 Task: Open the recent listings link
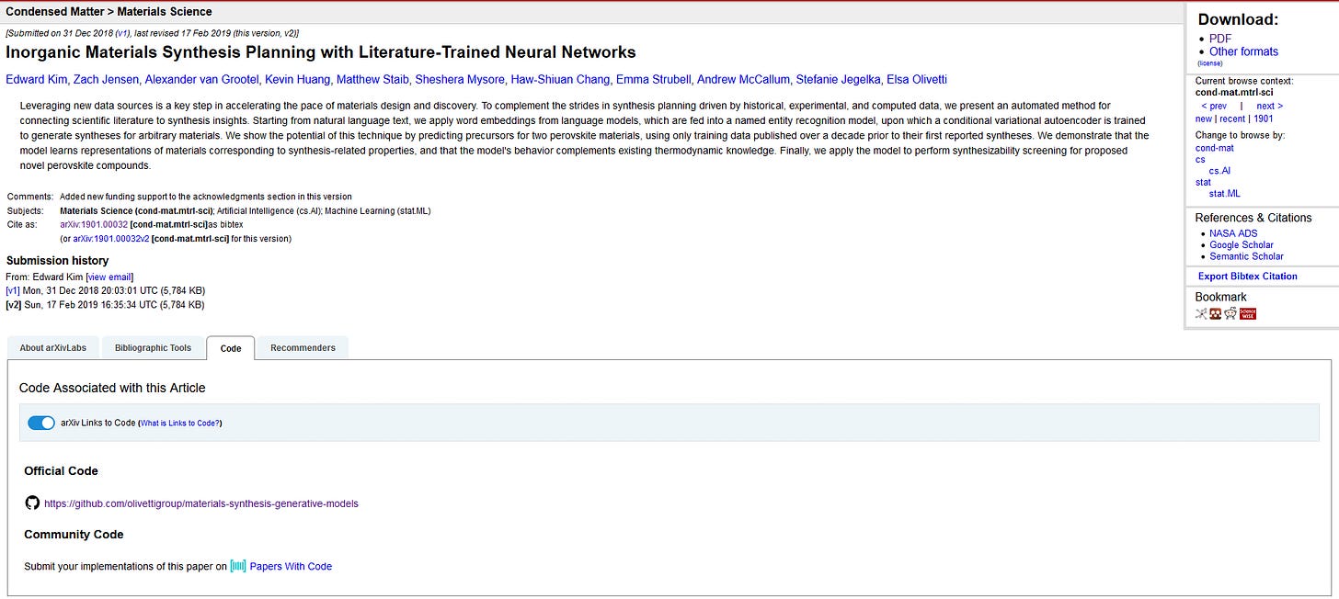[x=1232, y=119]
